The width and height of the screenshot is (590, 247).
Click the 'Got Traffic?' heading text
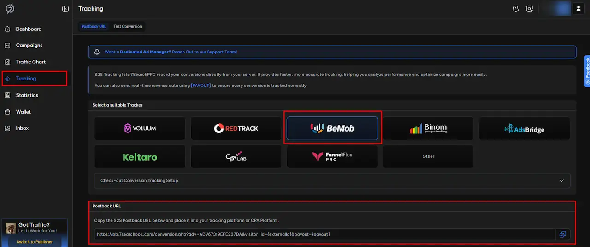click(x=34, y=225)
